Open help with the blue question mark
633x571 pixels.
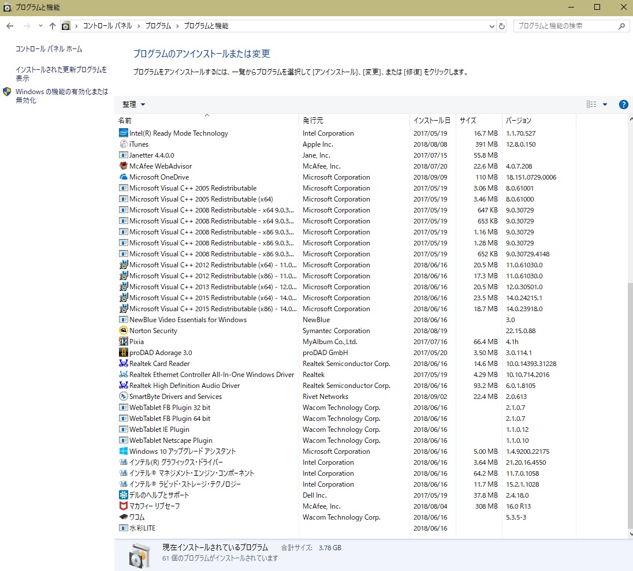[x=623, y=105]
